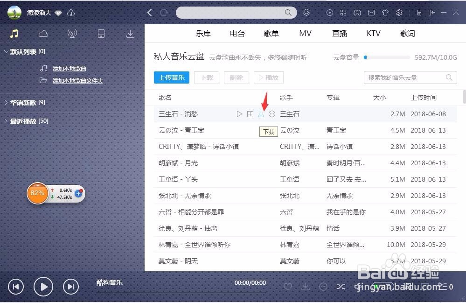Open the download manager icon in sidebar
The height and width of the screenshot is (303, 466).
[x=130, y=34]
